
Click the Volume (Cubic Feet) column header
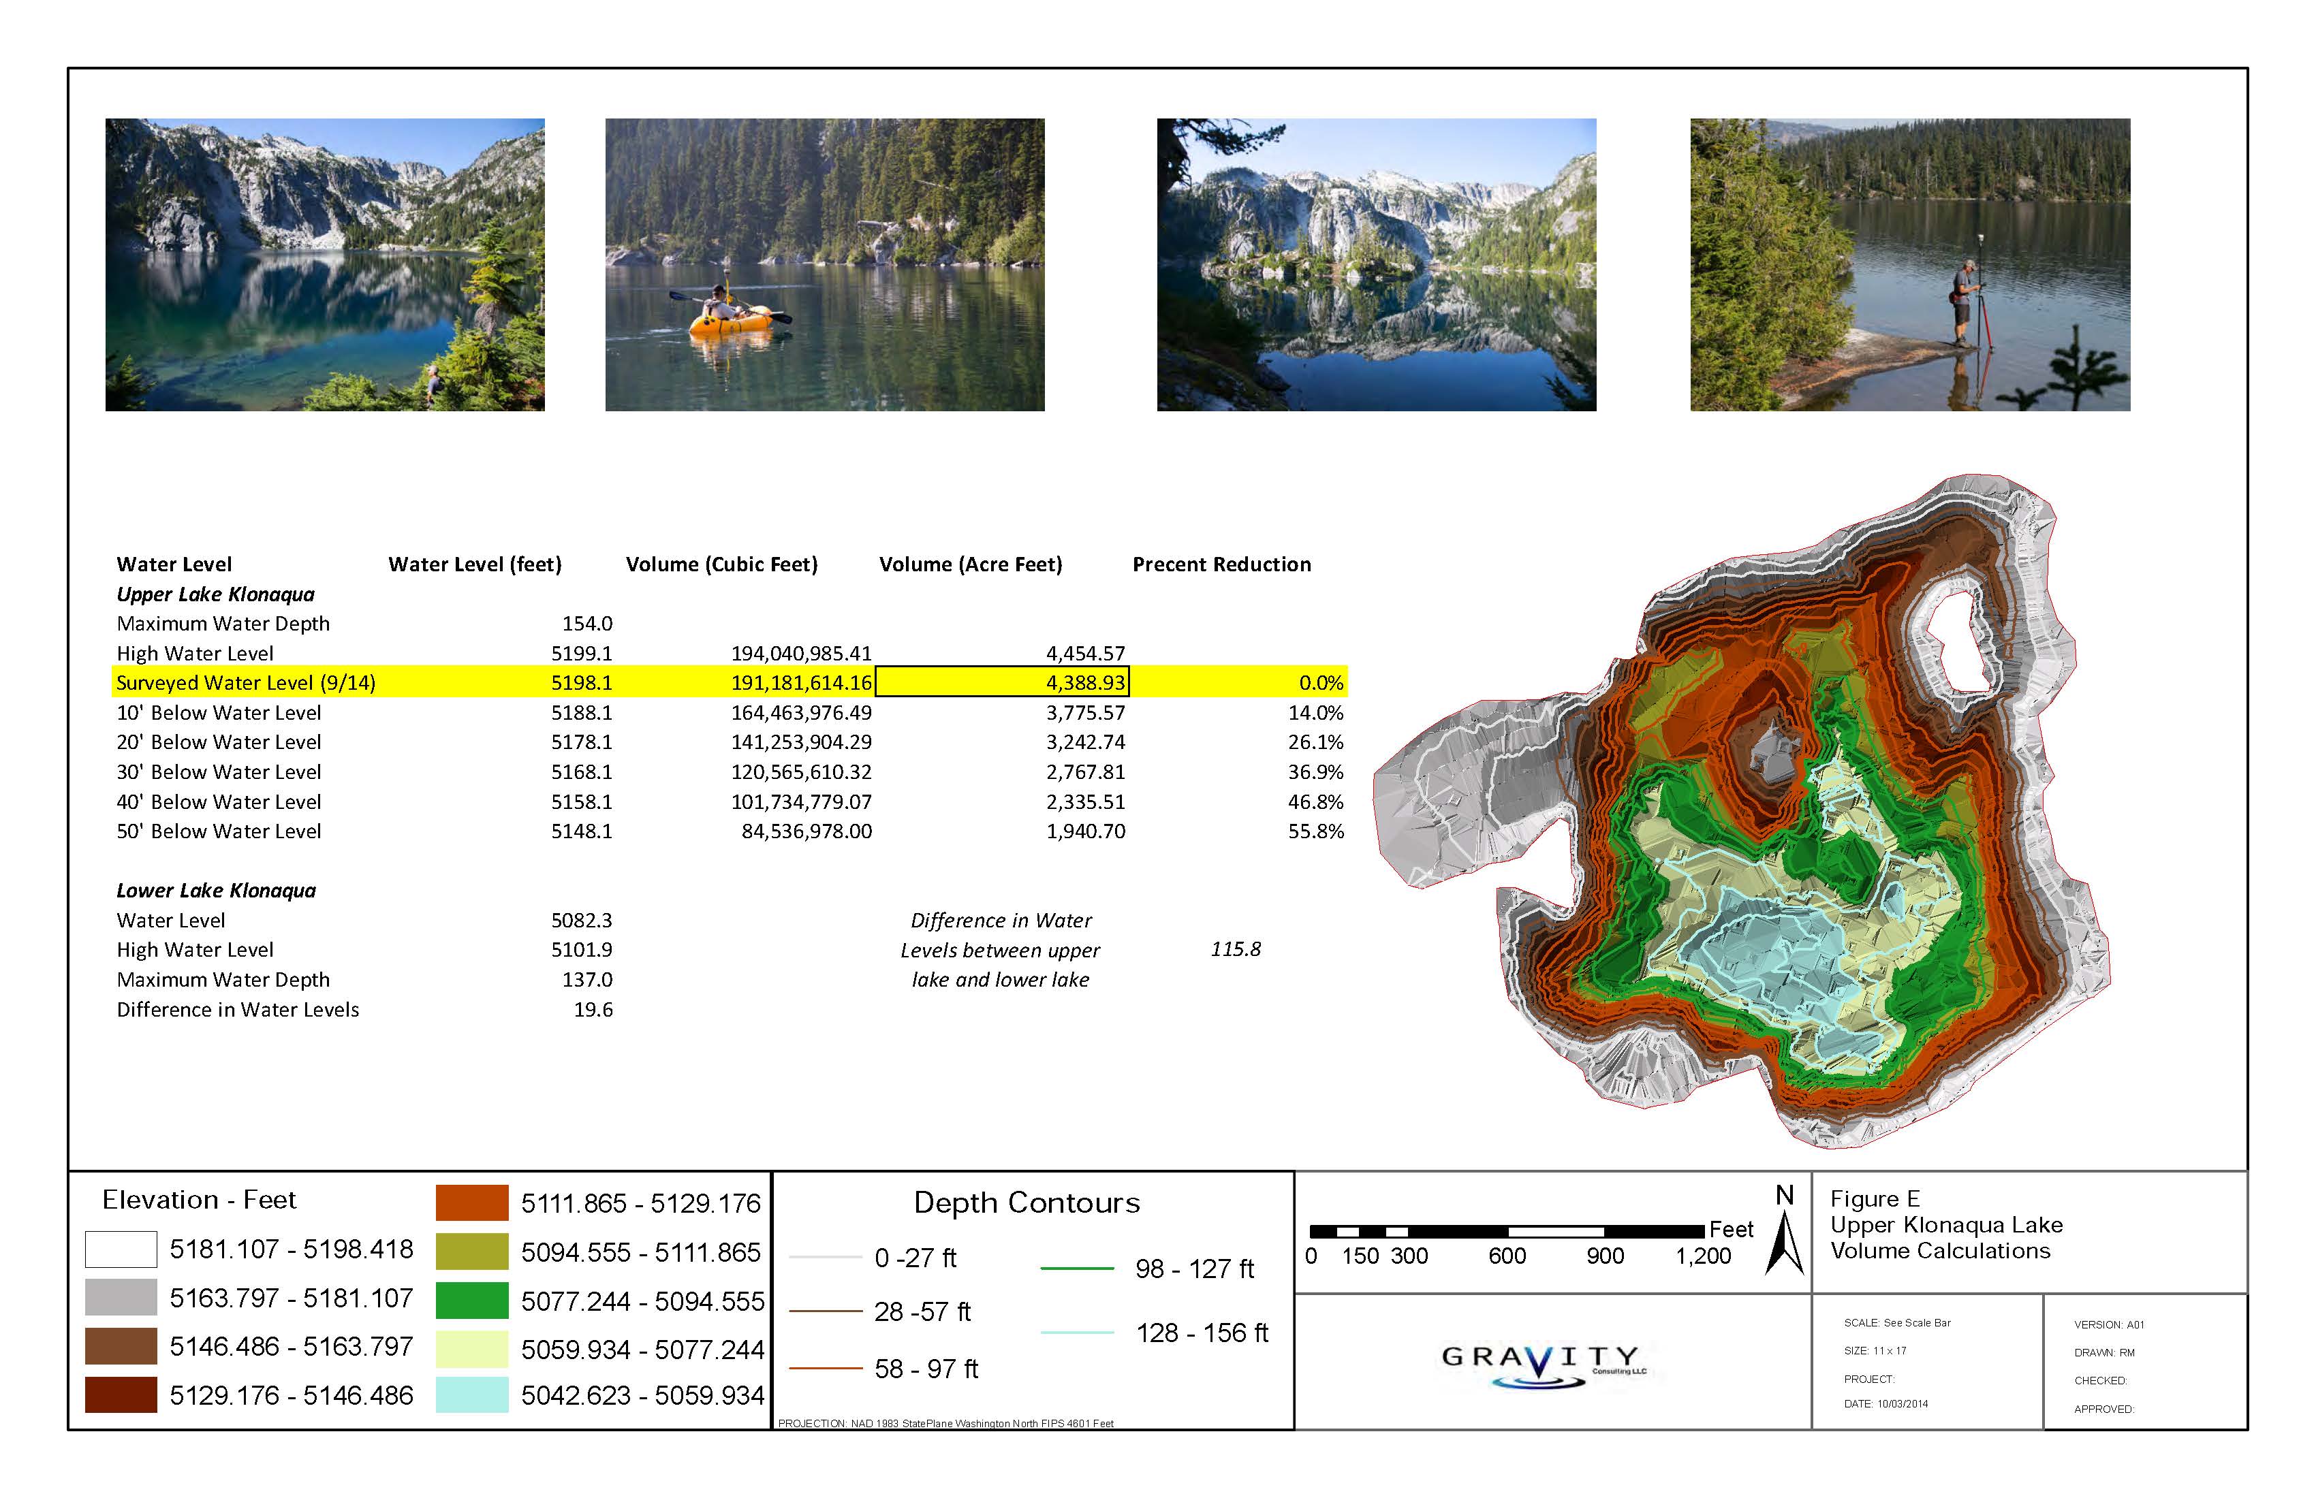[x=721, y=564]
